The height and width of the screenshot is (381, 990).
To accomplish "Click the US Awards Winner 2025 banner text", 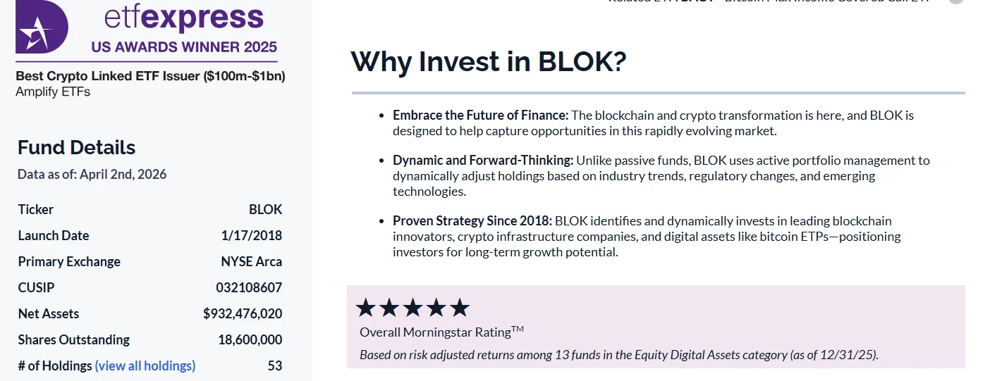I will tap(184, 48).
